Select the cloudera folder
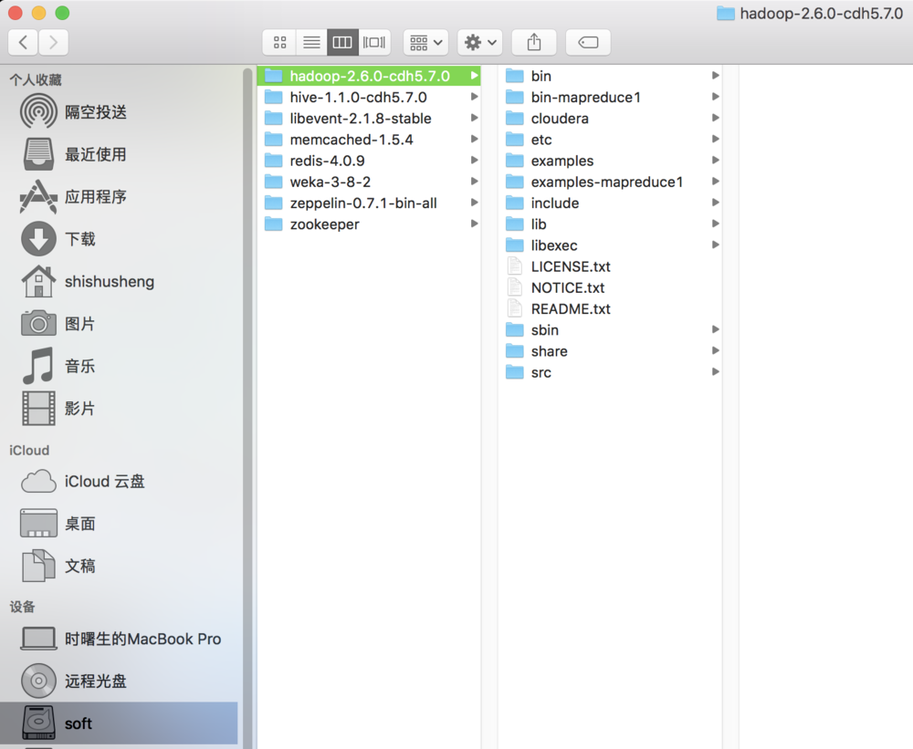913x749 pixels. click(610, 118)
